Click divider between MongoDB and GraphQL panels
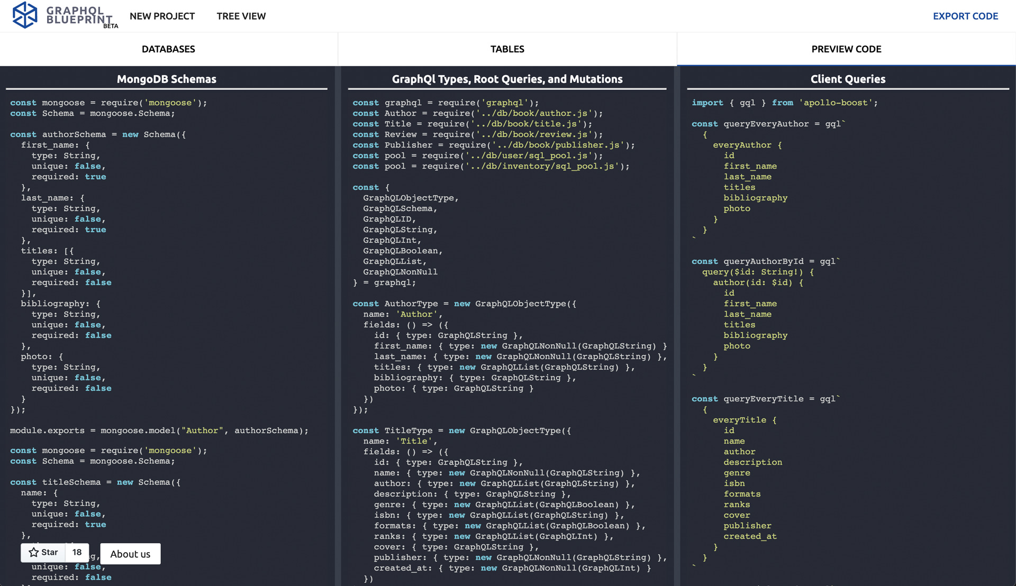This screenshot has height=586, width=1016. tap(338, 317)
